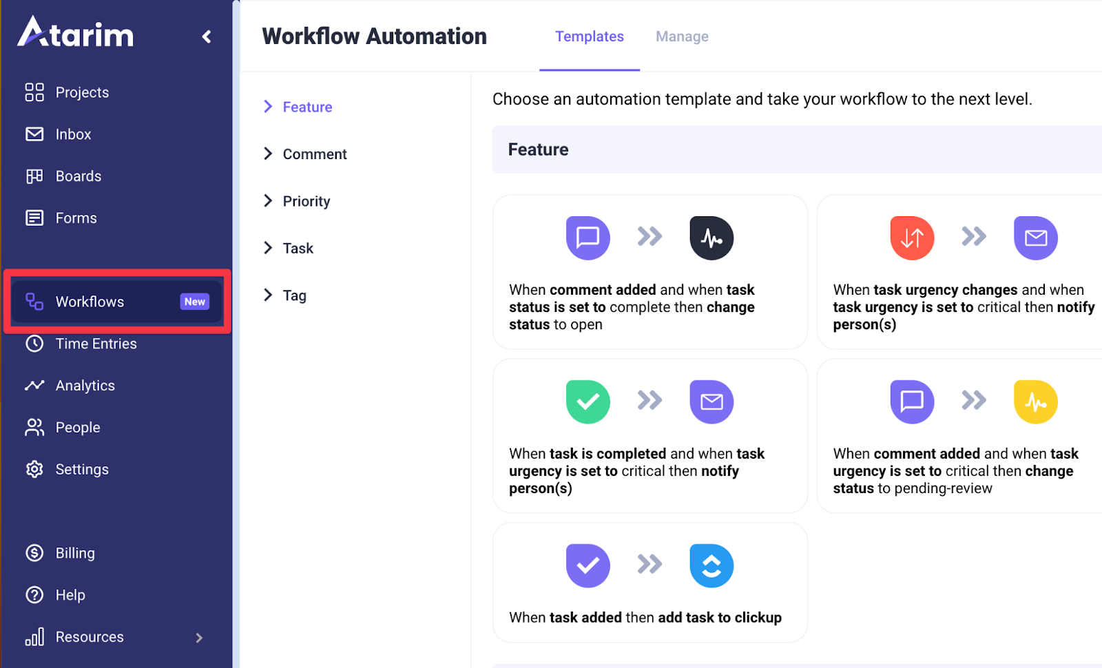The image size is (1102, 668).
Task: Click the New badge on Workflows
Action: pos(194,302)
